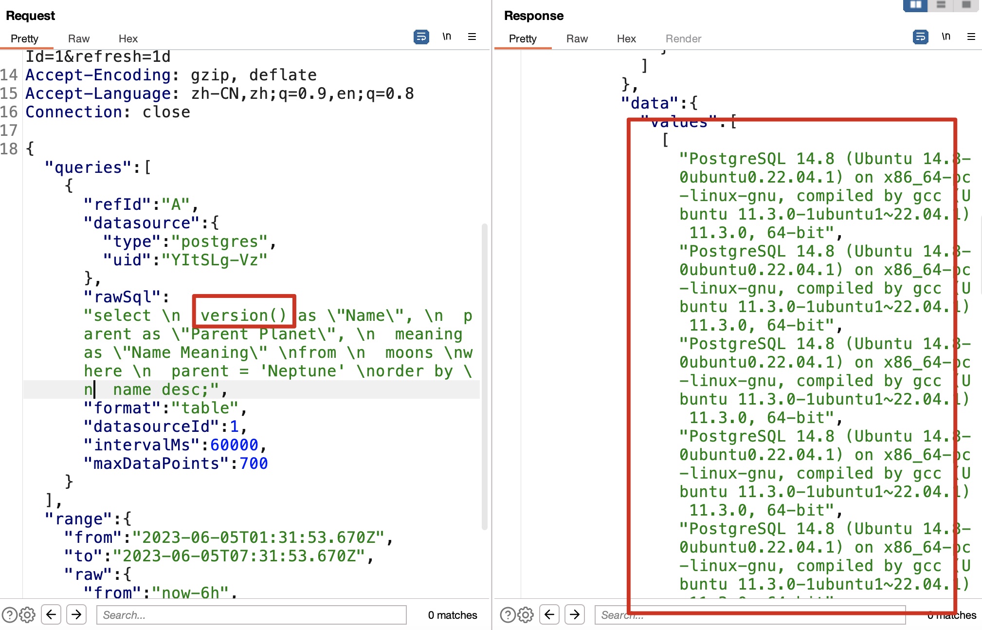This screenshot has height=630, width=982.
Task: Open Response panel hamburger options menu
Action: click(x=971, y=37)
